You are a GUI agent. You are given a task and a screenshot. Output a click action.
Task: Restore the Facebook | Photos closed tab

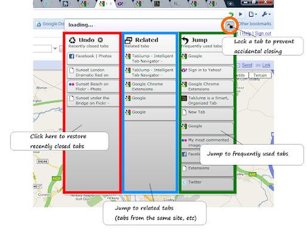click(93, 58)
